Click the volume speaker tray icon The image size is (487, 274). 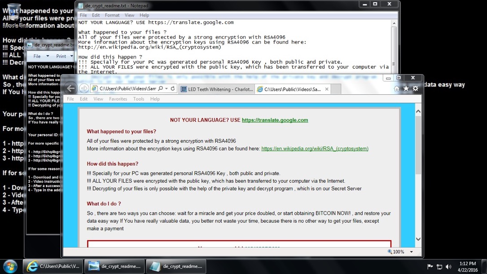click(x=448, y=267)
